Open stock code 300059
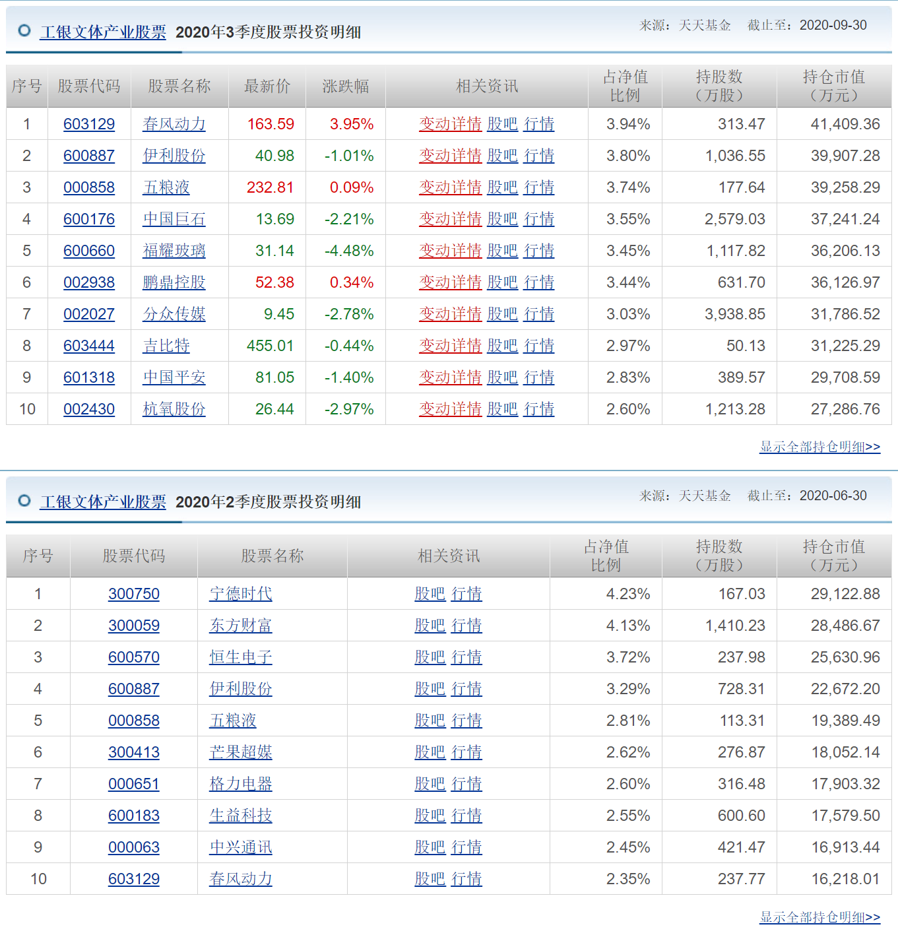This screenshot has width=898, height=939. (x=134, y=626)
